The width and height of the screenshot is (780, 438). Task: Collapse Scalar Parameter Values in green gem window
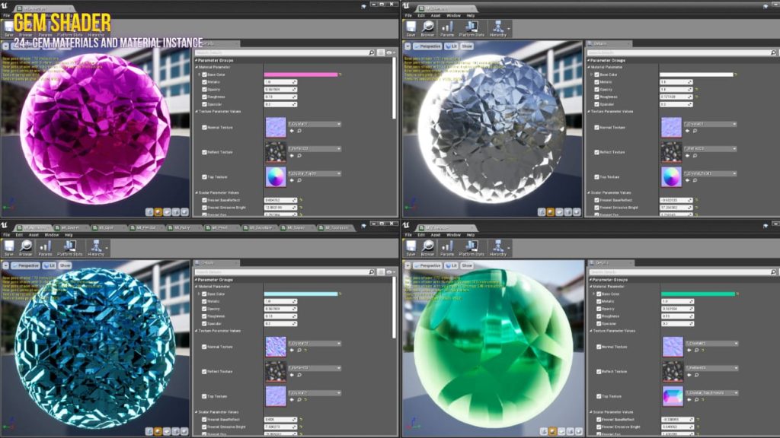pyautogui.click(x=591, y=412)
